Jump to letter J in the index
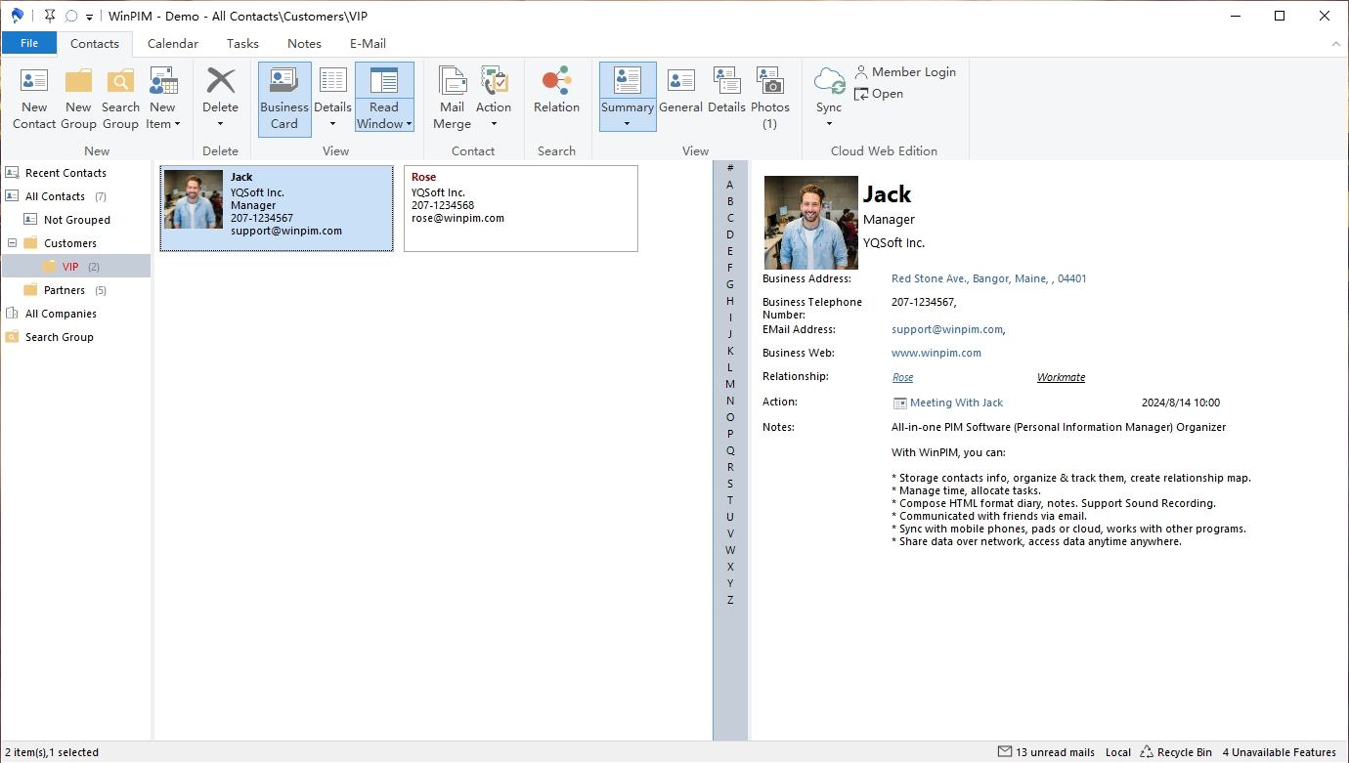 (x=730, y=334)
